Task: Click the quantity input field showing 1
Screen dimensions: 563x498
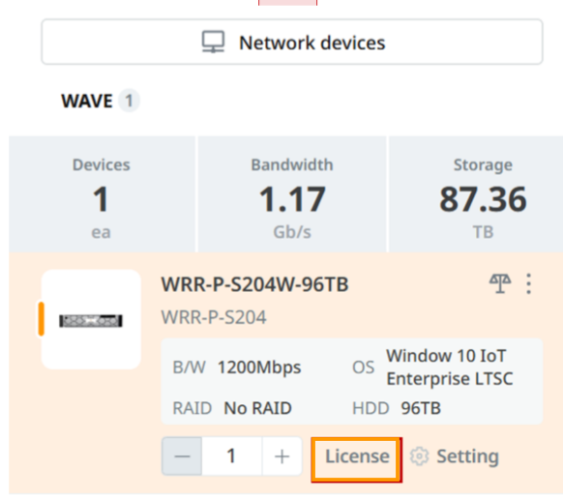Action: point(231,456)
